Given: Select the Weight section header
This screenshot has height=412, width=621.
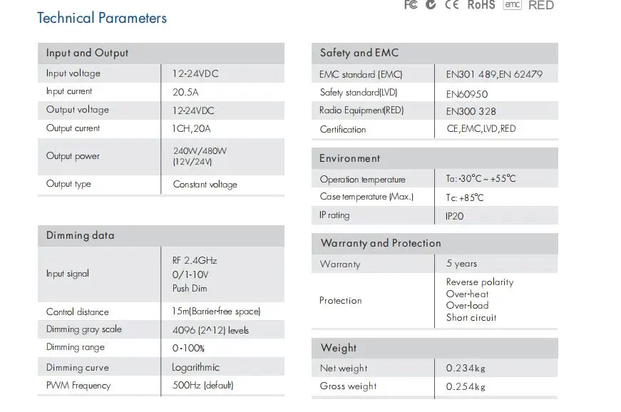Looking at the screenshot, I should 435,349.
